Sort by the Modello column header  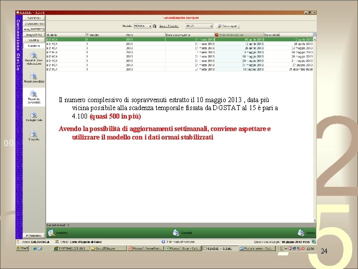coord(66,35)
